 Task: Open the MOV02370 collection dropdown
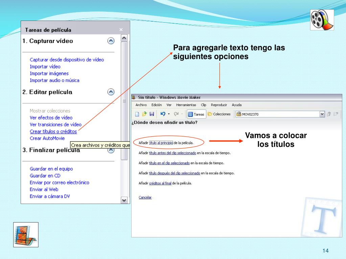point(322,114)
